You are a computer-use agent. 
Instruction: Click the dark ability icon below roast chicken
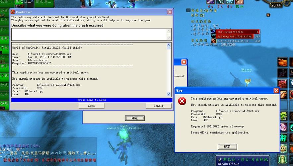click(282, 73)
